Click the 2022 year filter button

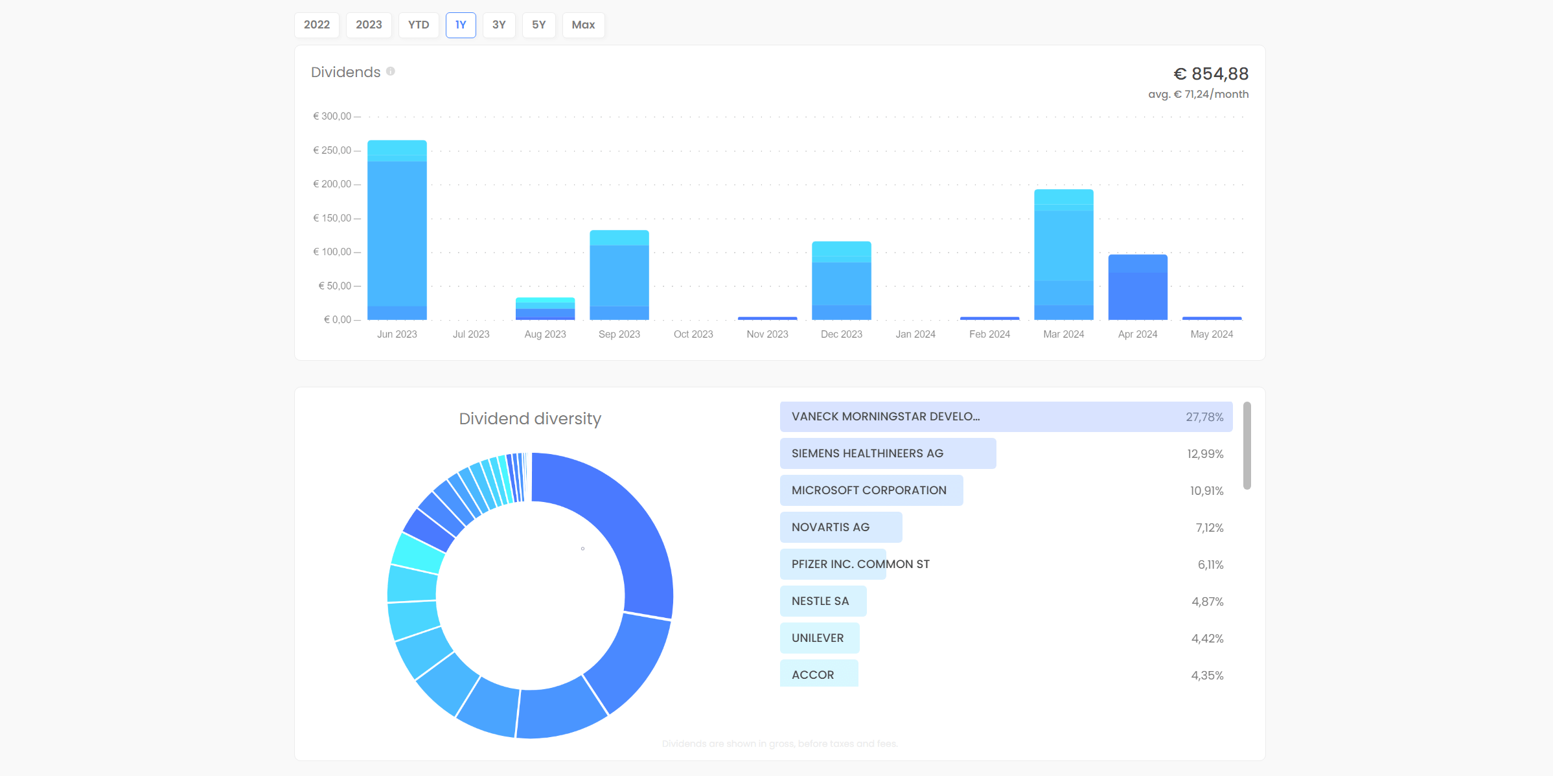pos(316,24)
